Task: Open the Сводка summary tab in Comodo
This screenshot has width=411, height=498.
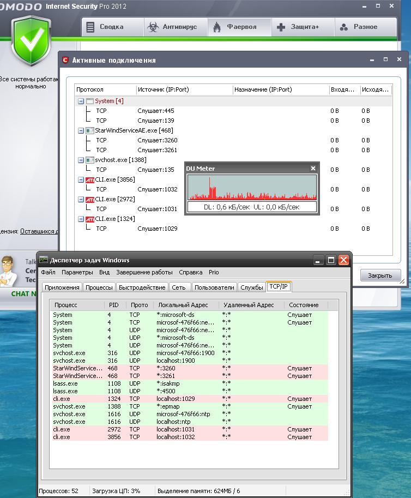Action: 113,27
